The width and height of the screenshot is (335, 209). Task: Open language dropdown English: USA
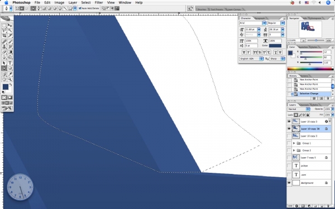pyautogui.click(x=251, y=59)
